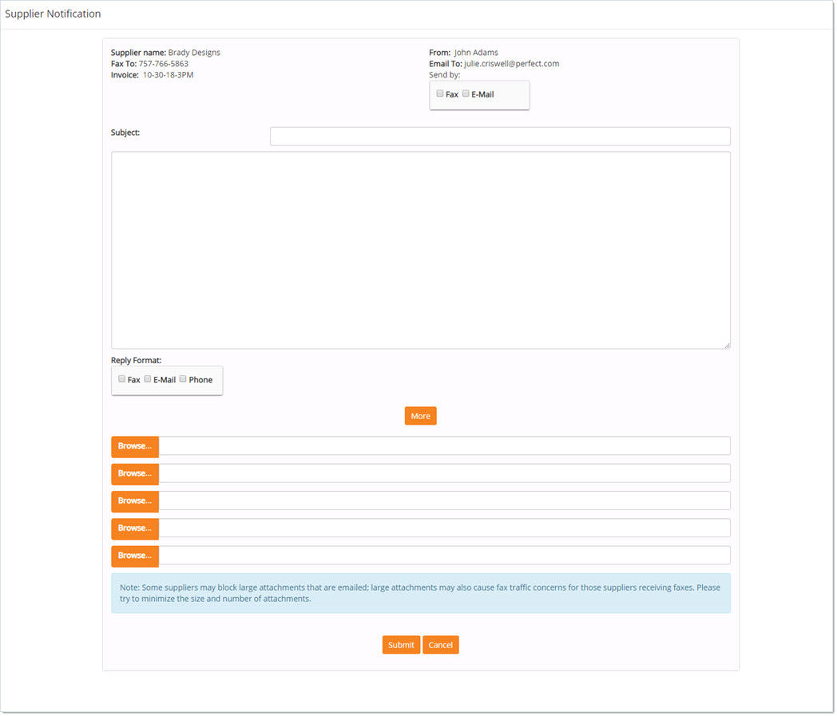Viewport: 837px width, 716px height.
Task: Click the fifth attachment file path field
Action: (x=445, y=556)
